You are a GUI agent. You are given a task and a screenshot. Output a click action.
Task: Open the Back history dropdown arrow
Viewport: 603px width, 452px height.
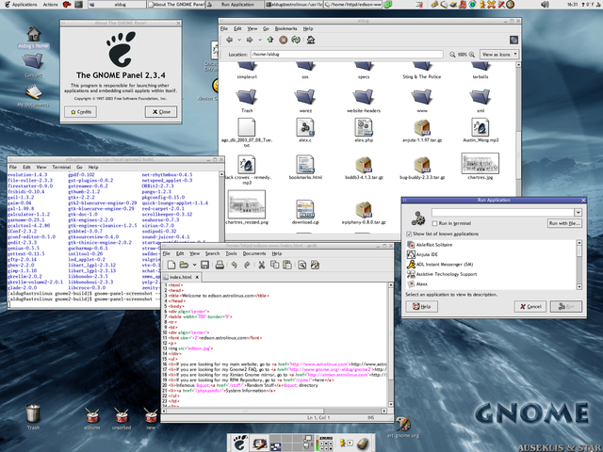pyautogui.click(x=239, y=40)
